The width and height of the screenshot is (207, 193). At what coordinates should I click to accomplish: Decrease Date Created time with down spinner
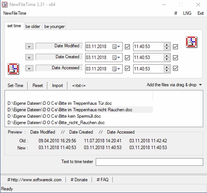167,59
